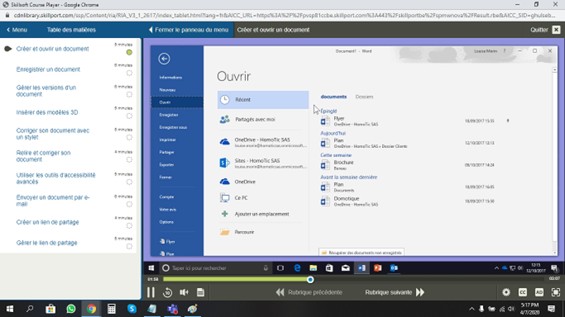Go to Rubrique suivante
565x317 pixels.
click(x=395, y=292)
